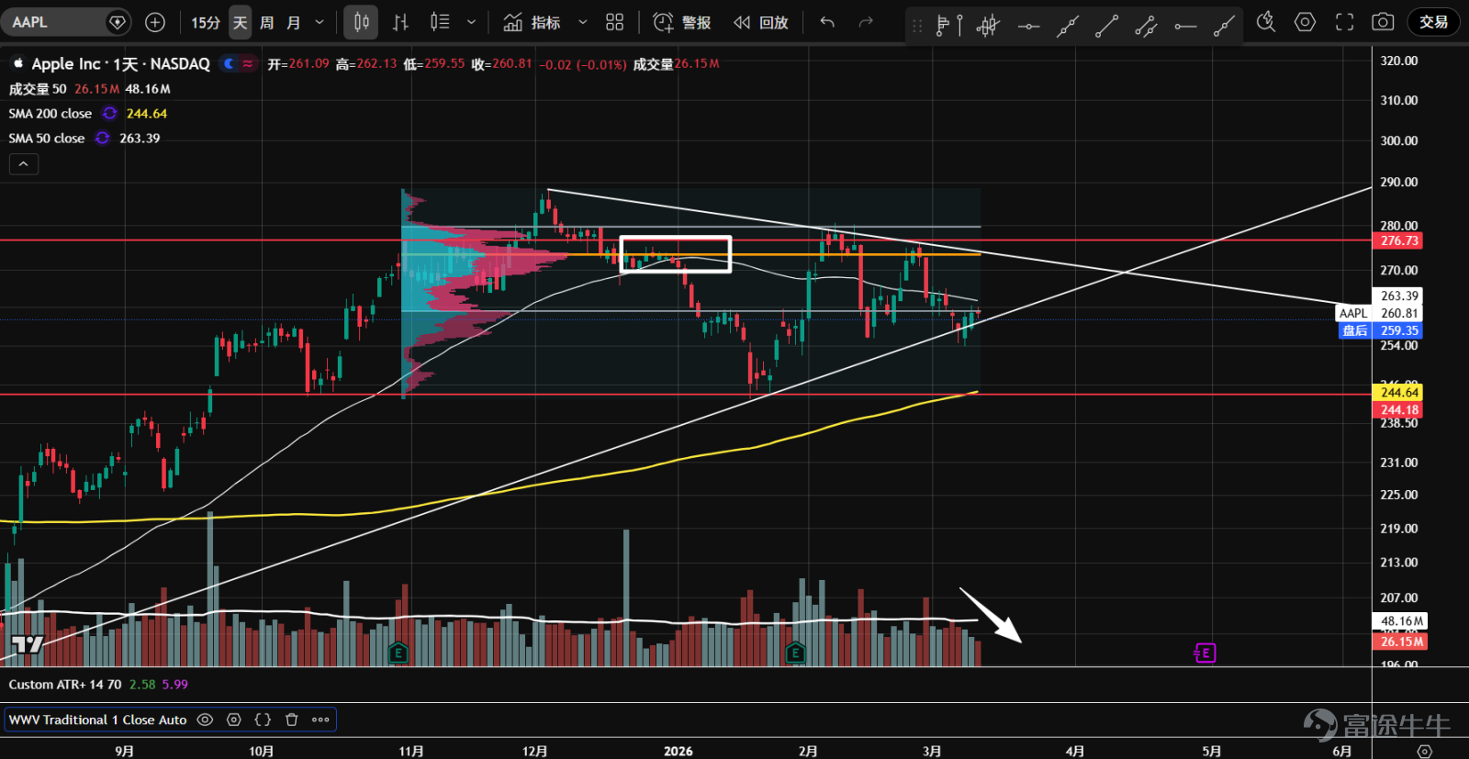Open quick search with the lightning magnifier
Viewport: 1469px width, 759px height.
(x=1266, y=22)
